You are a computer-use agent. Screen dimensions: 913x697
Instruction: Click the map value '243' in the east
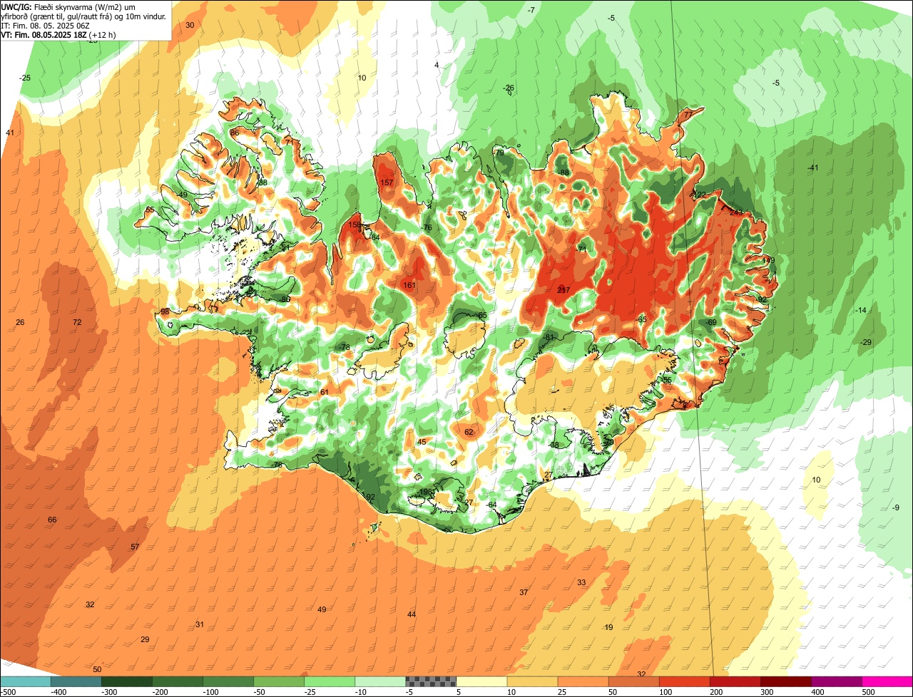736,213
